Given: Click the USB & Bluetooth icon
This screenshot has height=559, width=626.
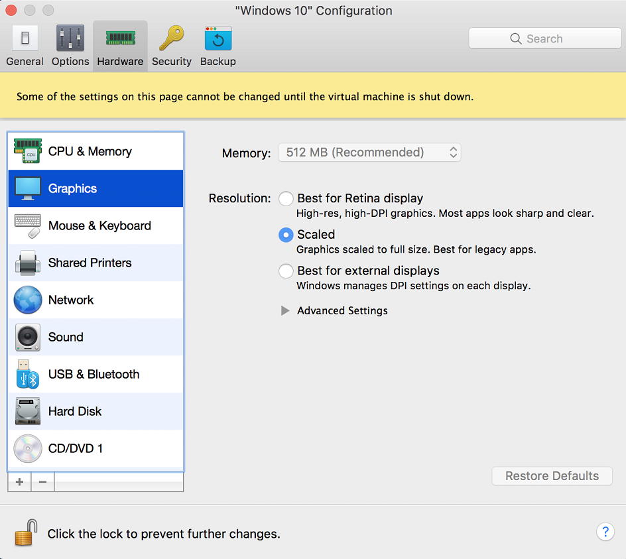Looking at the screenshot, I should [28, 374].
